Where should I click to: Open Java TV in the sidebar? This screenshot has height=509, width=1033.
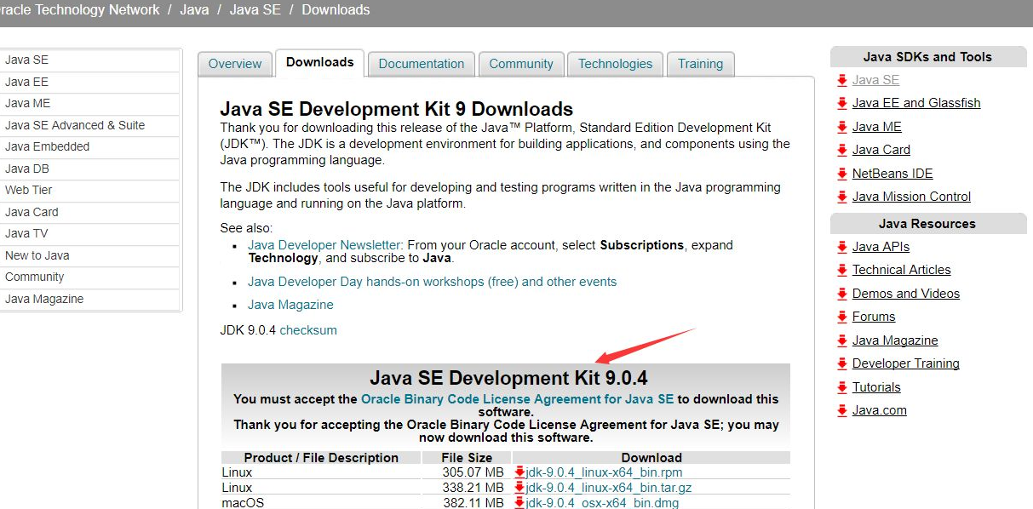89,233
